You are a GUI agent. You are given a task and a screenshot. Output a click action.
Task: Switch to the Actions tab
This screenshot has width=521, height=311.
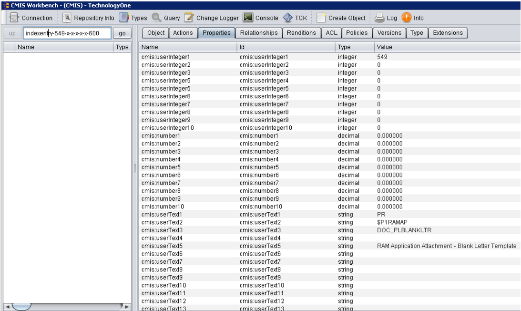pos(183,33)
